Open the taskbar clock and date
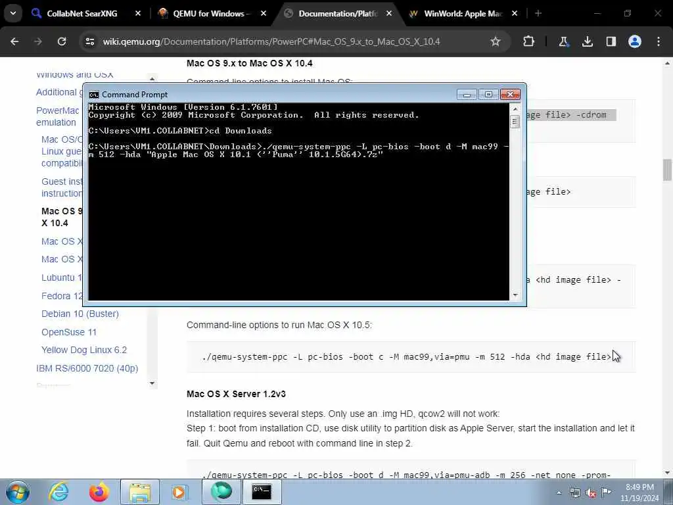This screenshot has height=505, width=673. coord(639,493)
